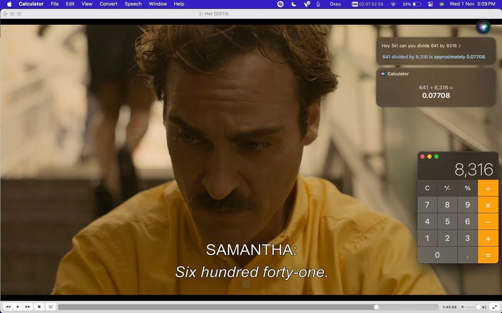Open the Wi-Fi status menu

coord(393,4)
